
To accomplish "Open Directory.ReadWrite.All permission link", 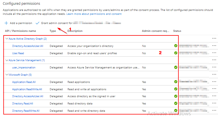I will tap(26, 111).
